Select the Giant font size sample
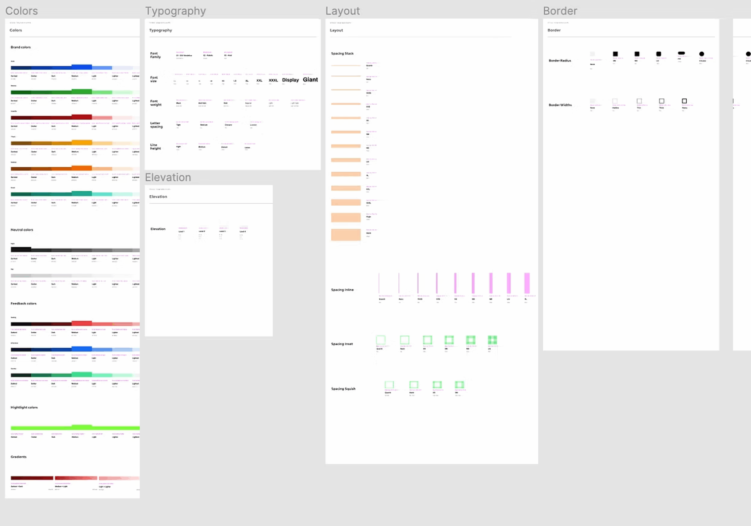 (310, 80)
